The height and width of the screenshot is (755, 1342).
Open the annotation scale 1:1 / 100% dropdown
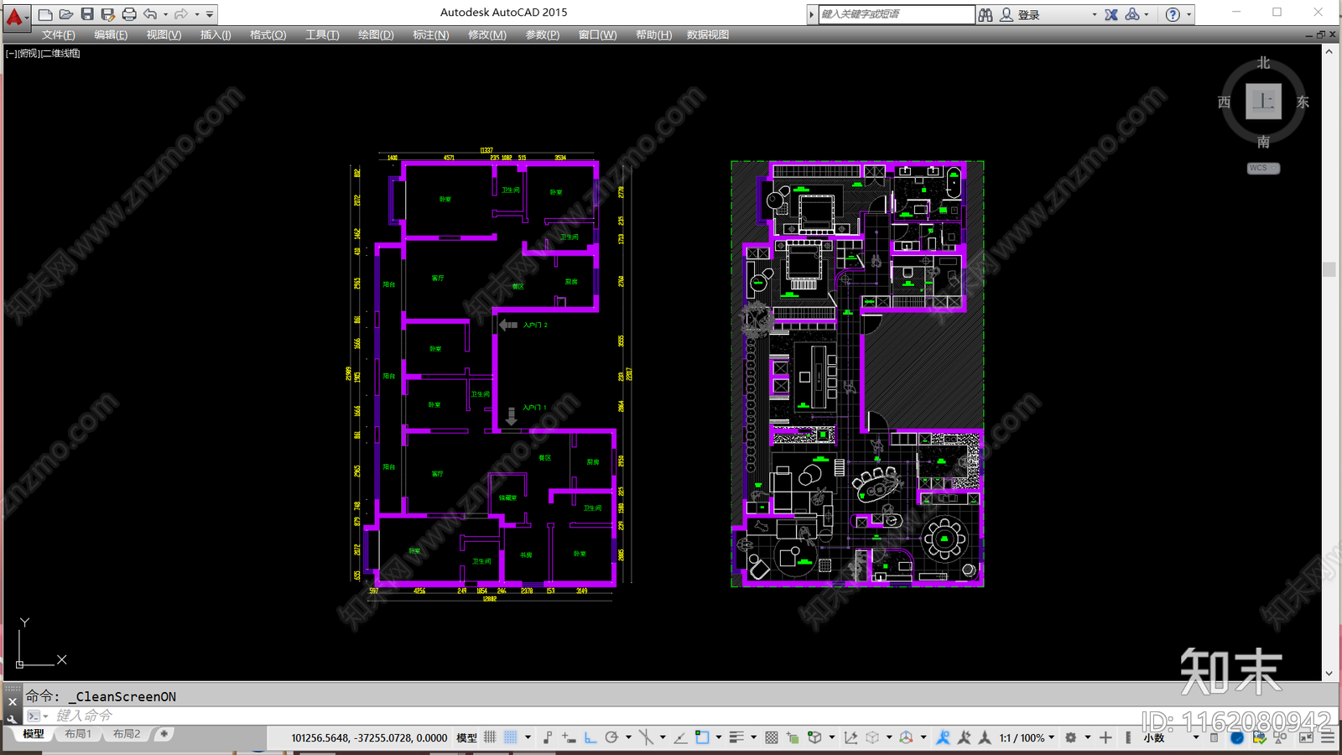coord(1027,737)
